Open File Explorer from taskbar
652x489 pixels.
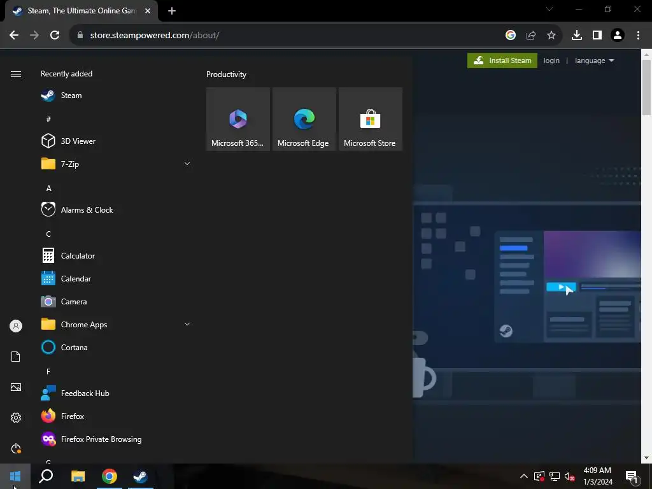78,476
